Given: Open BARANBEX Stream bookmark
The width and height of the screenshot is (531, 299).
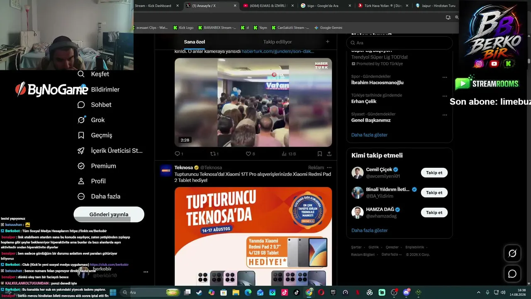Looking at the screenshot, I should (217, 28).
